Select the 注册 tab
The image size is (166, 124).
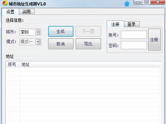click(115, 24)
